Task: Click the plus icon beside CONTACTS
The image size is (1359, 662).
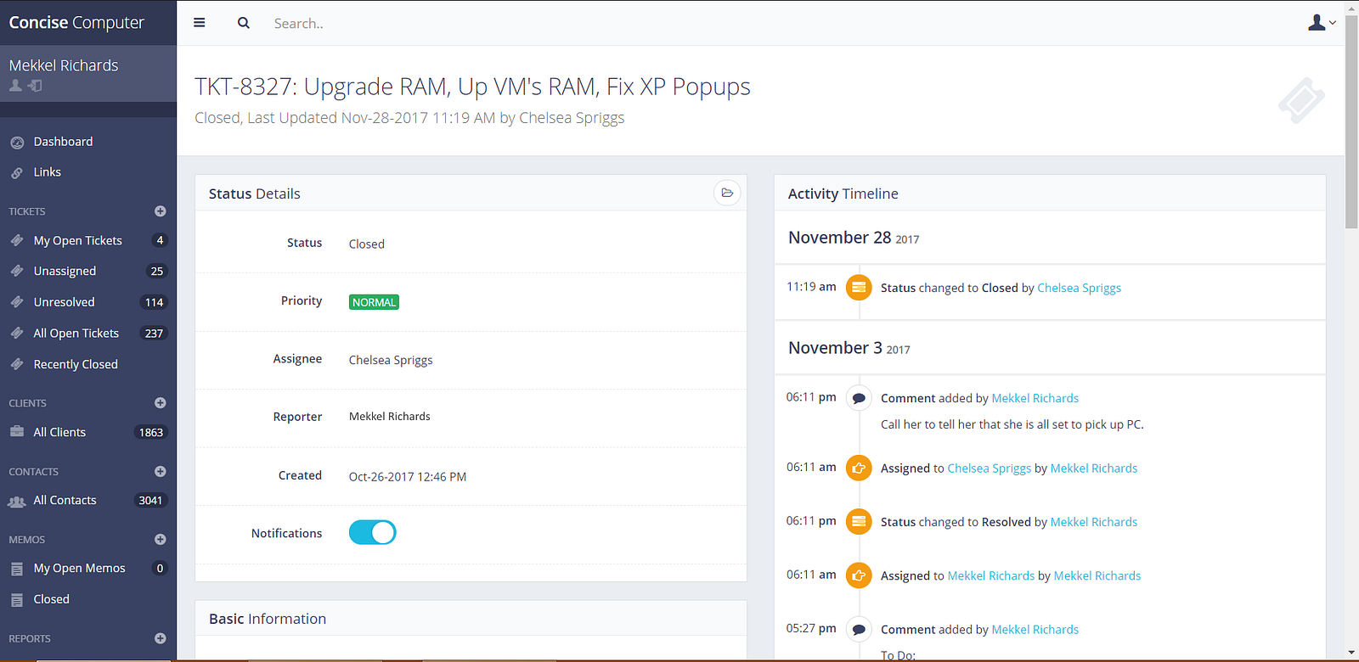Action: (160, 472)
